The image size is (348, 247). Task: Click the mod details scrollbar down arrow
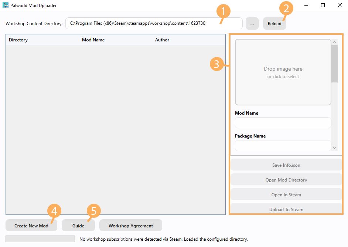pos(334,148)
